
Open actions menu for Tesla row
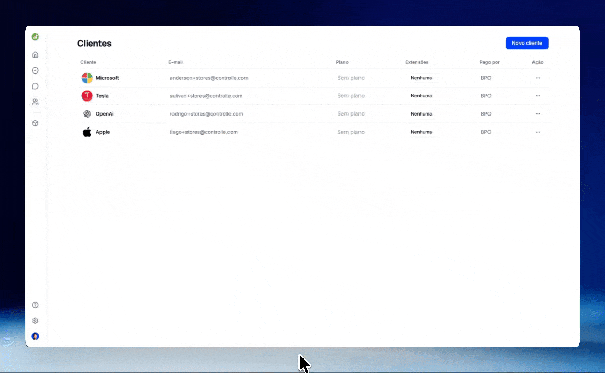(x=538, y=96)
